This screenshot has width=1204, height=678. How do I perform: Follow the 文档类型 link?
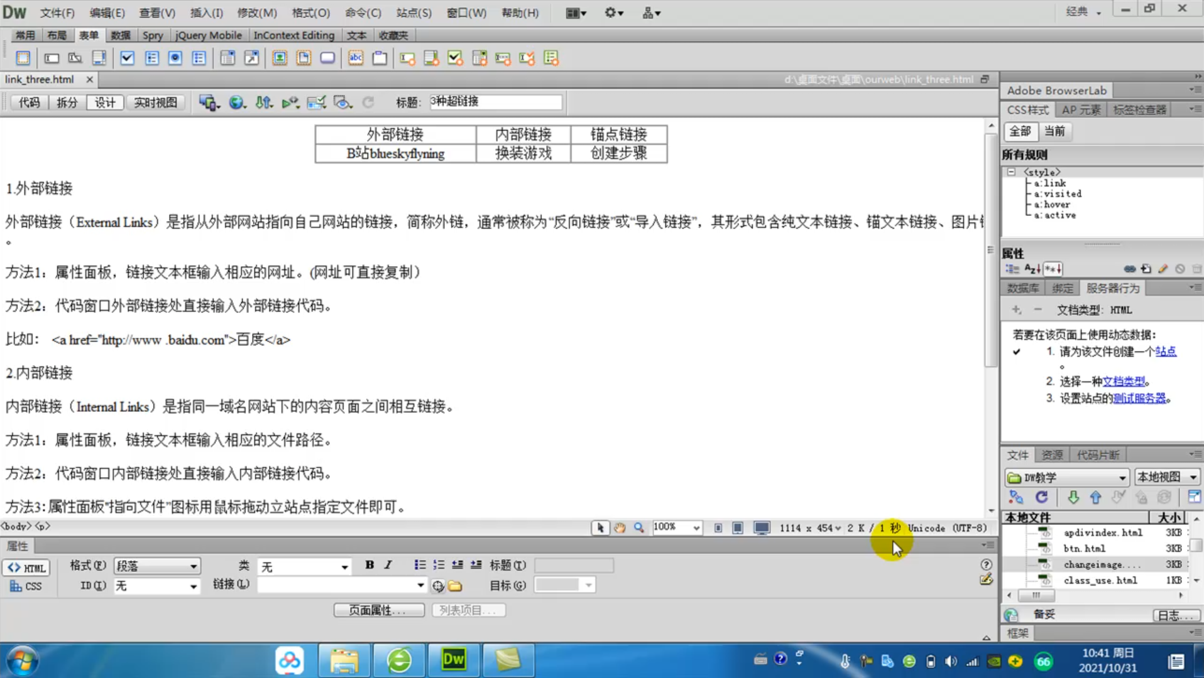[x=1124, y=381]
